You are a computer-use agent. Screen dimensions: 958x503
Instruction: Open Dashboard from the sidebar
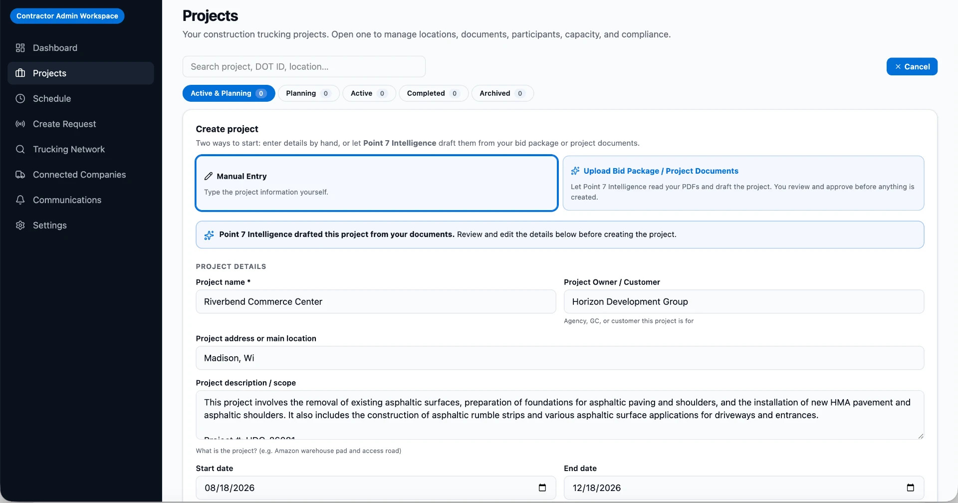81,48
